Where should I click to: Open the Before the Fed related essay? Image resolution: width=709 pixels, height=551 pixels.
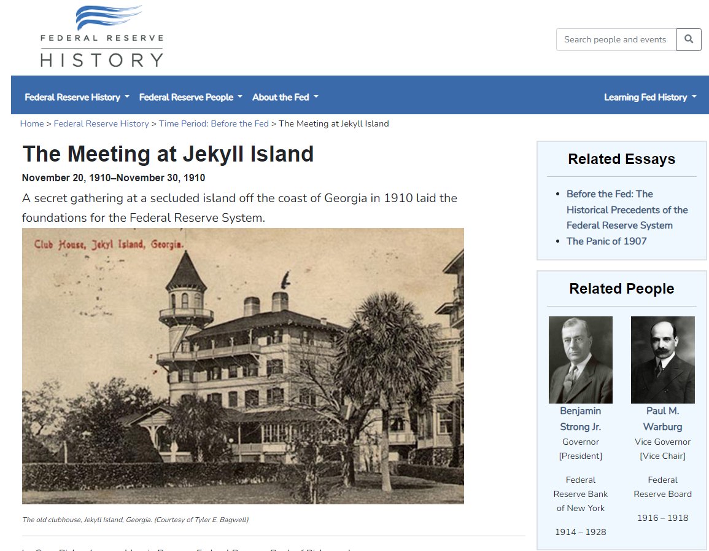click(x=627, y=209)
